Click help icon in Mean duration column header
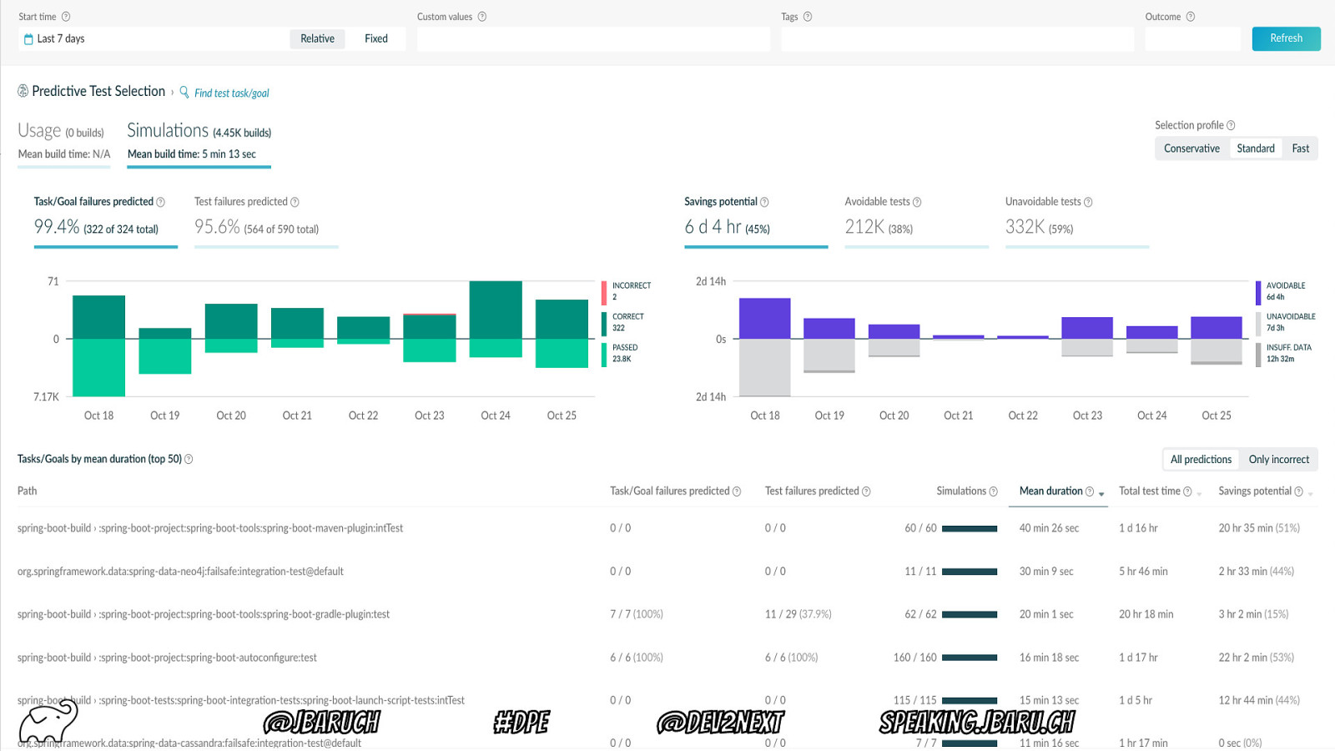This screenshot has width=1335, height=751. 1090,491
